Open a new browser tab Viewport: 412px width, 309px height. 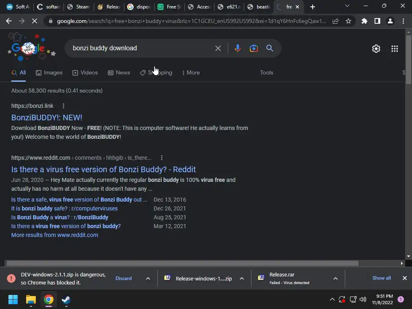point(312,7)
